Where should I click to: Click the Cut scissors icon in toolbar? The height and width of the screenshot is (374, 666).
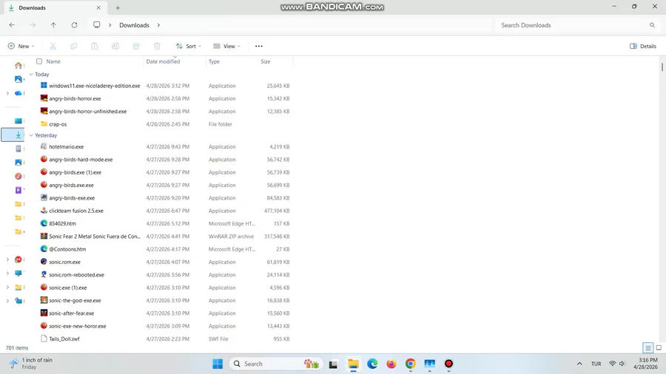point(53,47)
